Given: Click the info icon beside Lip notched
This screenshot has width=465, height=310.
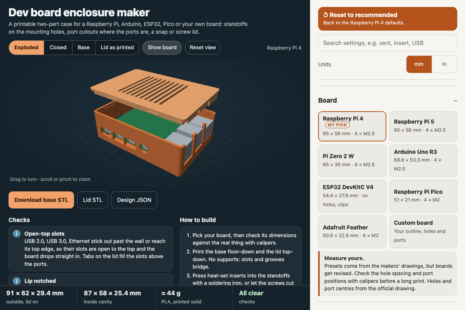Looking at the screenshot, I should point(17,281).
